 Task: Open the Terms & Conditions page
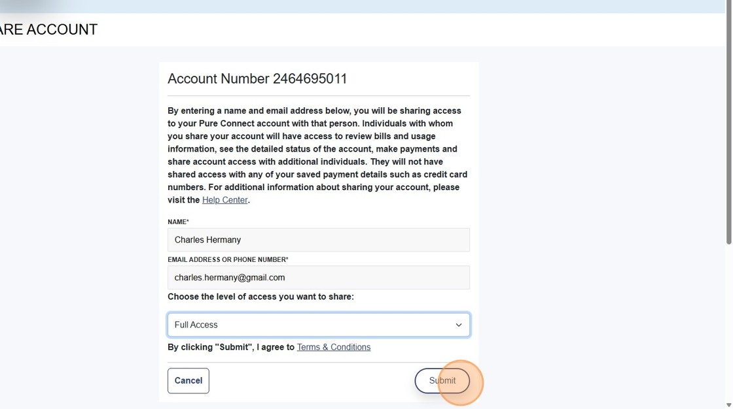333,347
